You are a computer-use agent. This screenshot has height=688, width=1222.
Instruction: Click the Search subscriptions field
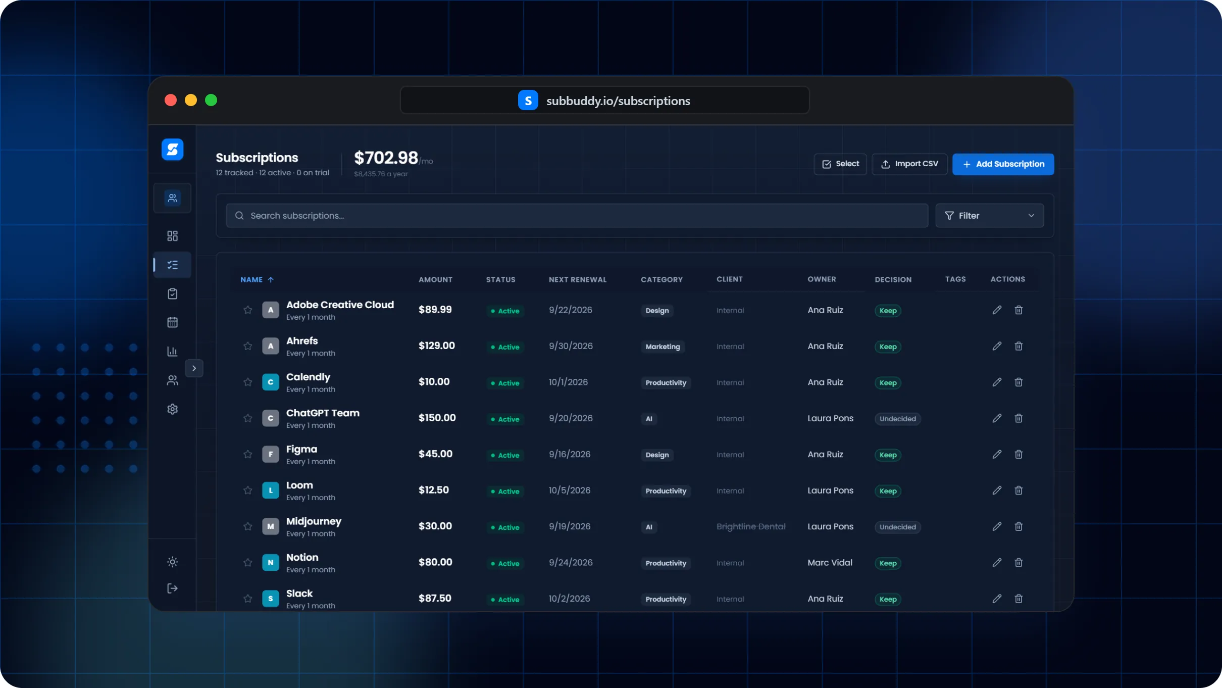pyautogui.click(x=577, y=216)
